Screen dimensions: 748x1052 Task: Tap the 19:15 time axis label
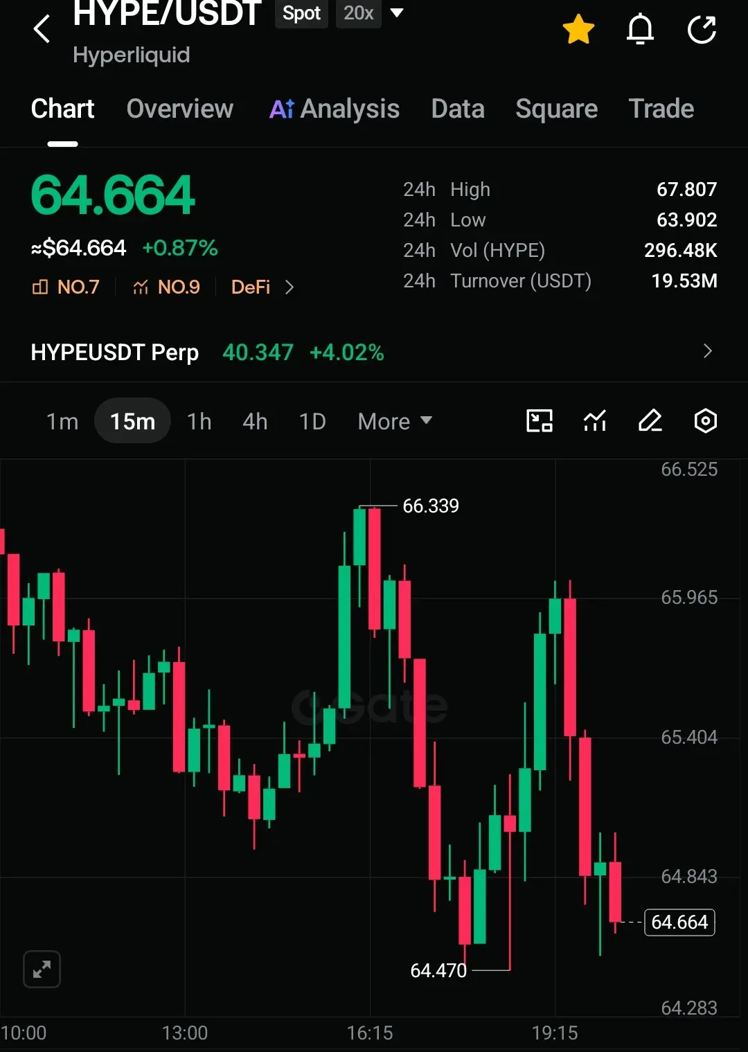555,1033
